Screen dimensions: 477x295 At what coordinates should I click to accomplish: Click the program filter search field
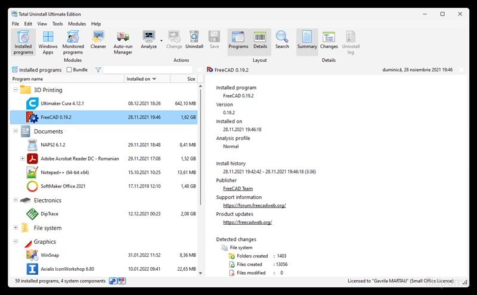(149, 70)
